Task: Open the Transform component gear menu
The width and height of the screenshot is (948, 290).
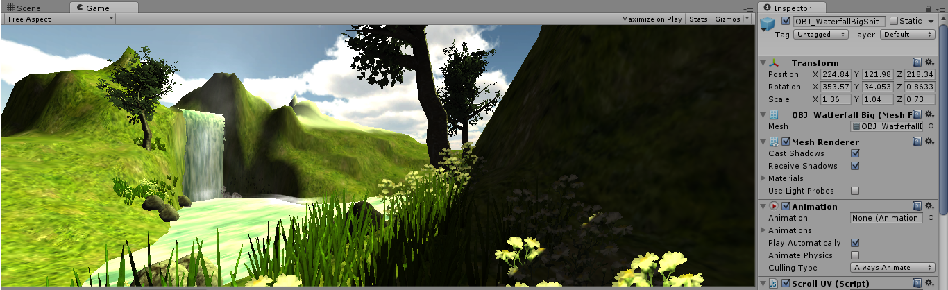Action: tap(929, 62)
